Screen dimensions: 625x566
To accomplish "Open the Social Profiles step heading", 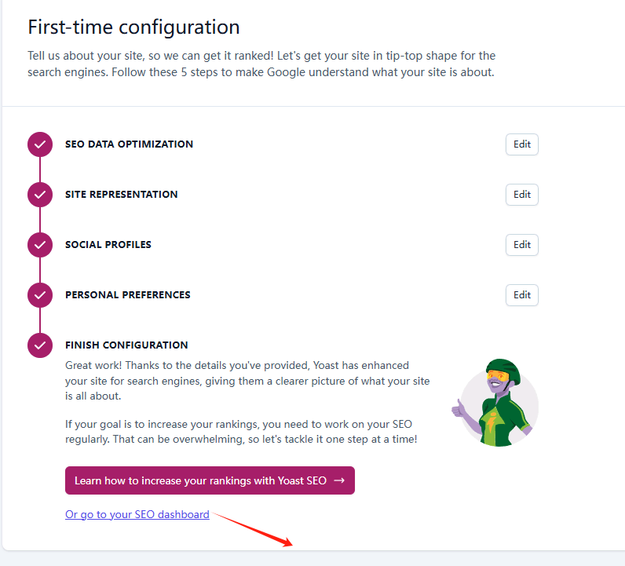I will [108, 245].
